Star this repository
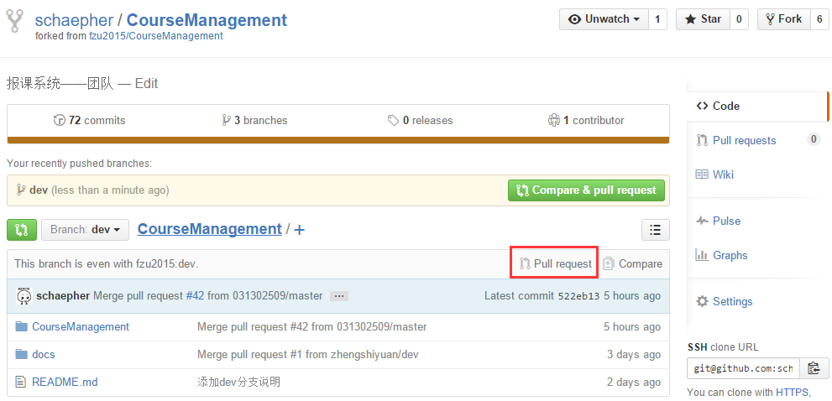832x401 pixels. tap(703, 19)
